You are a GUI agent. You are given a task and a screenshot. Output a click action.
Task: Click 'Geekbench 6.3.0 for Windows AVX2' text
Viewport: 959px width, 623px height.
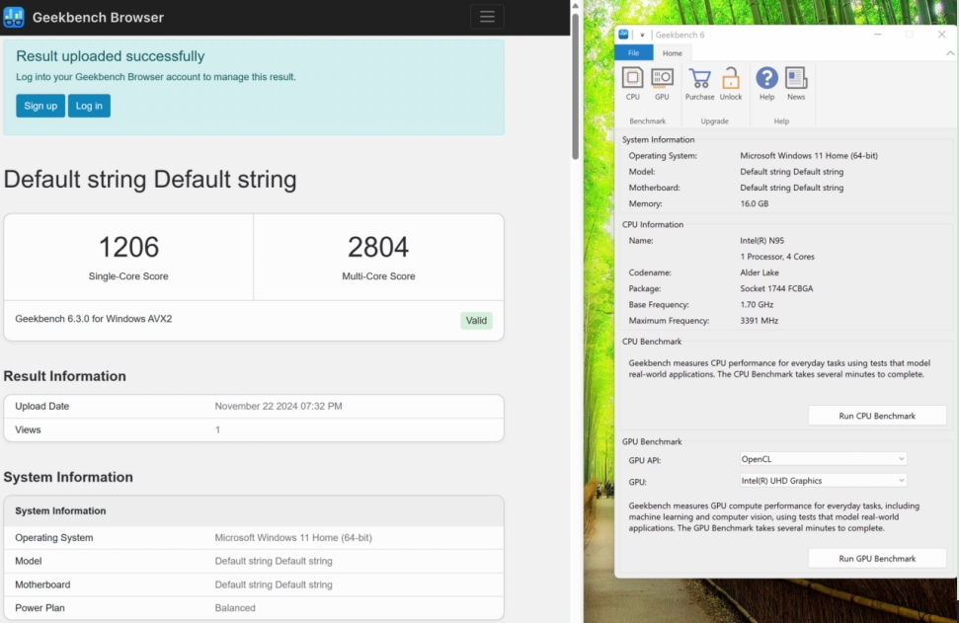click(94, 319)
